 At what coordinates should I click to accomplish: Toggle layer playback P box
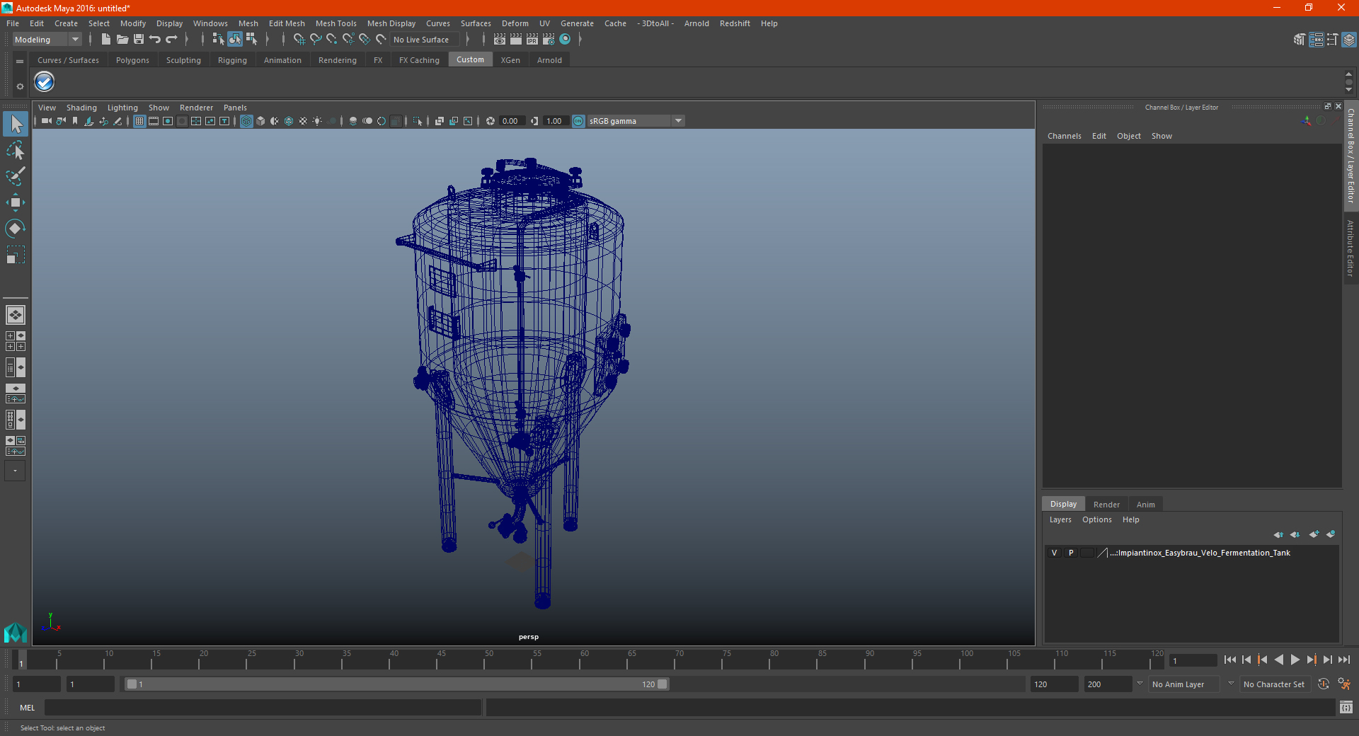(x=1071, y=553)
